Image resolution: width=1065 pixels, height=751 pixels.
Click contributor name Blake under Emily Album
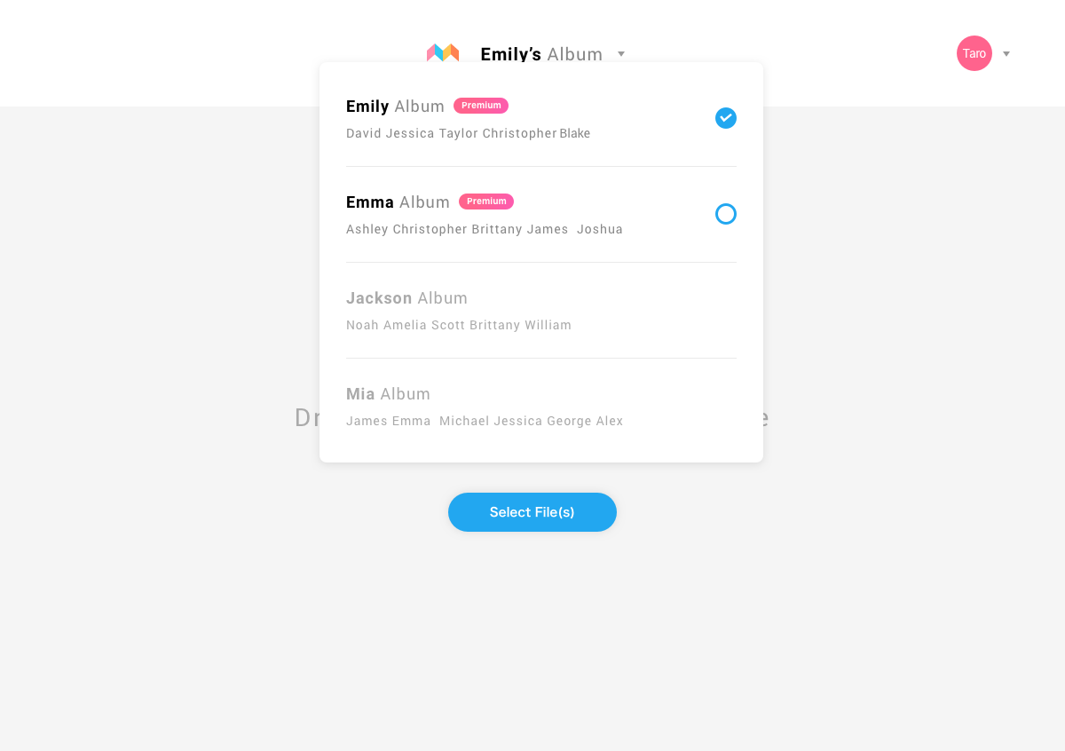click(x=574, y=133)
